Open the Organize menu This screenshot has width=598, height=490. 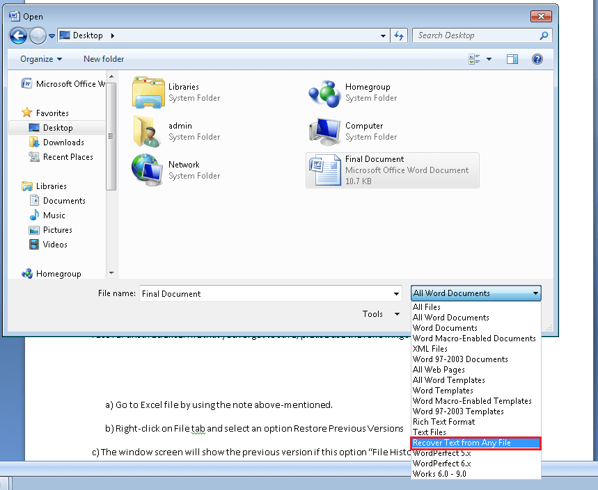pos(38,58)
